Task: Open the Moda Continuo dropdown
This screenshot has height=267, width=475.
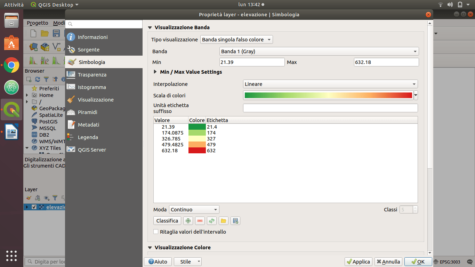Action: coord(194,210)
